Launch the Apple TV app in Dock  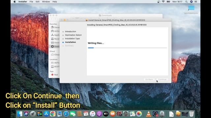[106, 114]
